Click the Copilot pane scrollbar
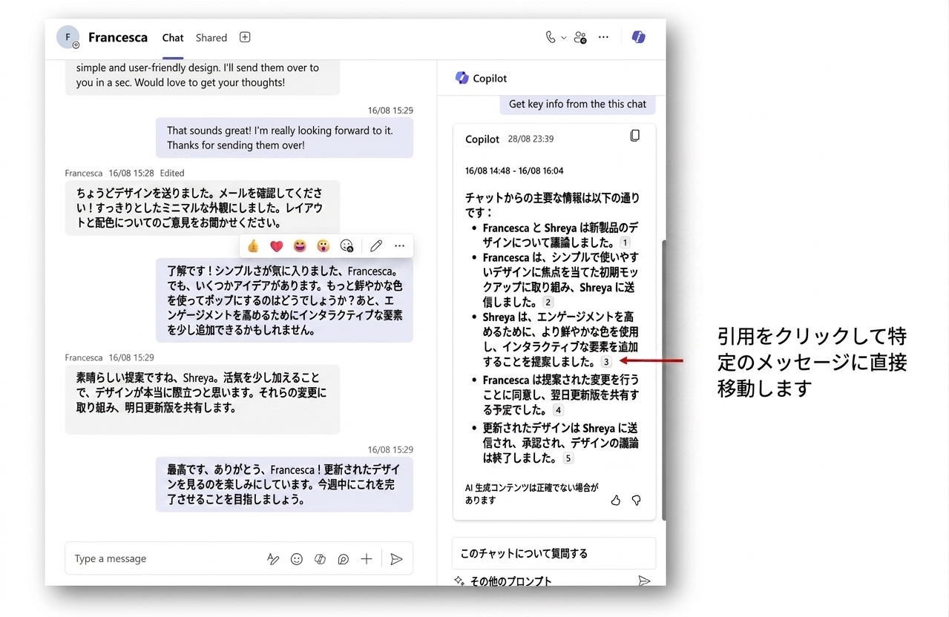This screenshot has height=617, width=949. pyautogui.click(x=663, y=380)
